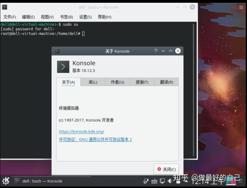This screenshot has width=247, height=188.
Task: Close the About Konsole dialog with the X
Action: tap(178, 51)
